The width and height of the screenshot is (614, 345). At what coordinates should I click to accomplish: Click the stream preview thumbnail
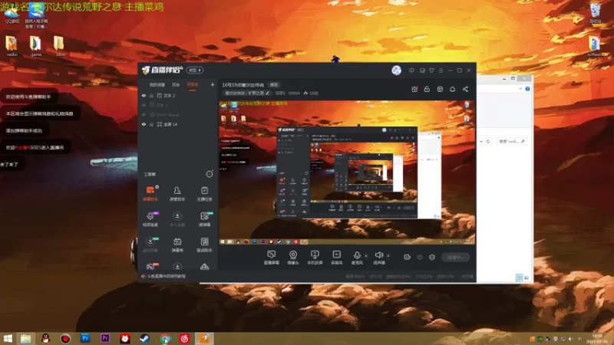pos(347,172)
